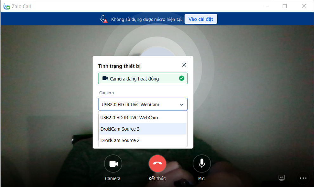Click the Tình trạng thiết bị title

click(x=119, y=66)
